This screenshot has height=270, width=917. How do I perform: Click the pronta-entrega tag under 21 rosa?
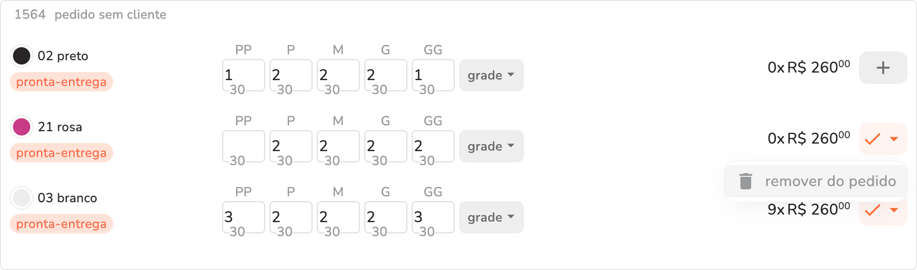pyautogui.click(x=61, y=153)
